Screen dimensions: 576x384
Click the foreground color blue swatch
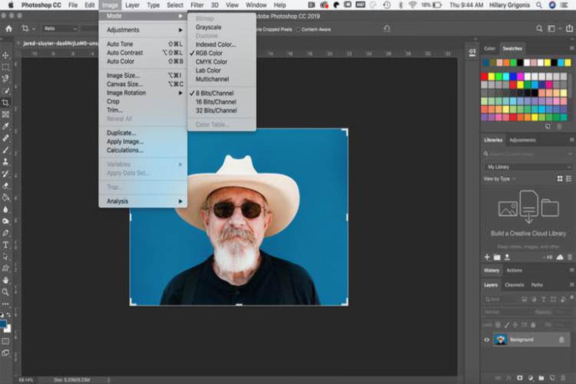(3, 324)
